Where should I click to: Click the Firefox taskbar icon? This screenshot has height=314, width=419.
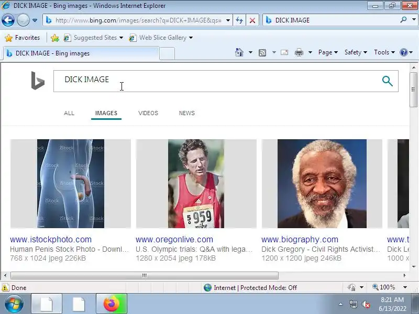112,304
